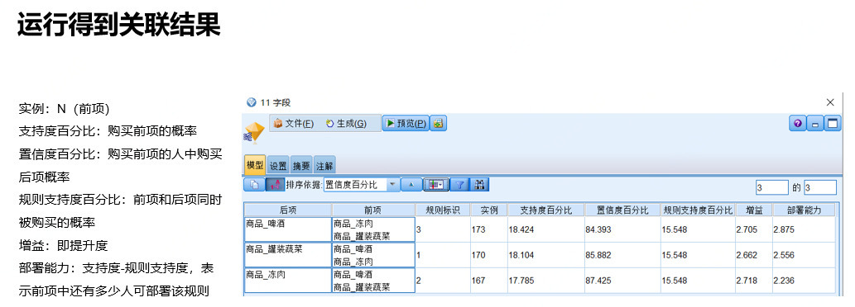Click the 规则标识 column header

pyautogui.click(x=442, y=210)
